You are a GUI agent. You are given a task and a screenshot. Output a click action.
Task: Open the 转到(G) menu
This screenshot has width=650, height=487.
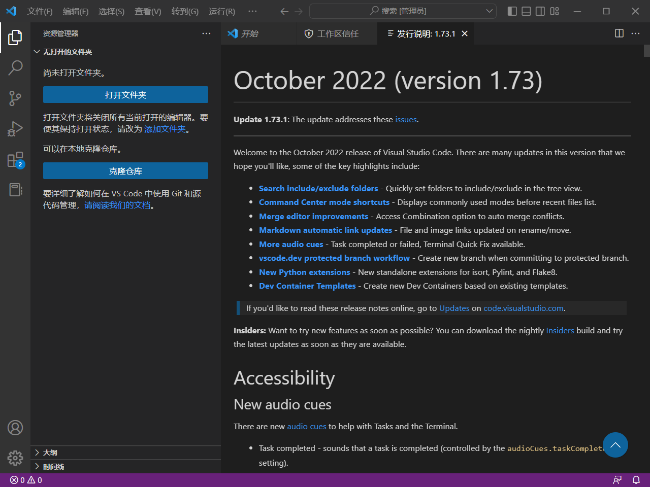pyautogui.click(x=185, y=11)
